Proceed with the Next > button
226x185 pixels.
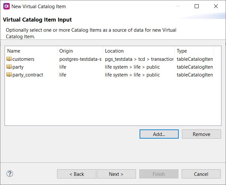tap(116, 174)
